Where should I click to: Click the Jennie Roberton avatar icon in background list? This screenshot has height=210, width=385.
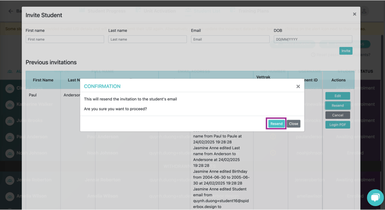click(10, 180)
